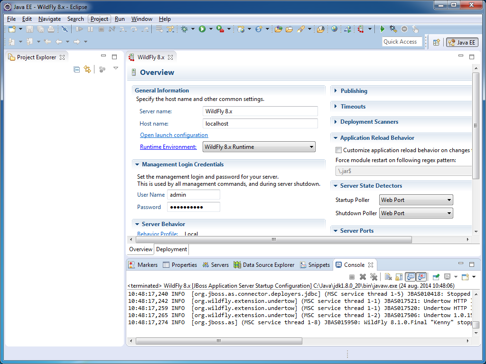The height and width of the screenshot is (364, 486).
Task: Close the WildFly 8.x editor tab
Action: tap(170, 57)
